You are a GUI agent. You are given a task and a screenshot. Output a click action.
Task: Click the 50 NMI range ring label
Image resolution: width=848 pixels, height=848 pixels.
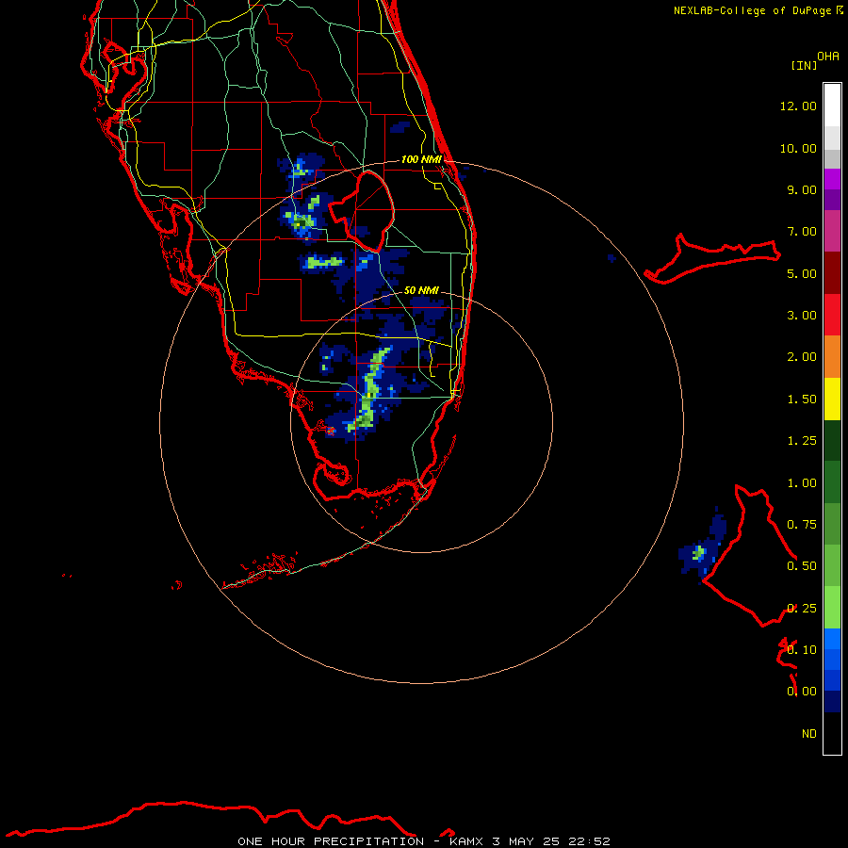point(421,290)
